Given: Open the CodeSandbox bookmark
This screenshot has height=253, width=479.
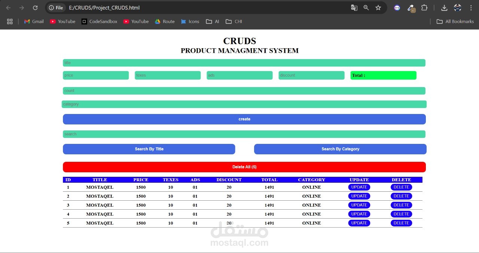Looking at the screenshot, I should click(x=99, y=21).
